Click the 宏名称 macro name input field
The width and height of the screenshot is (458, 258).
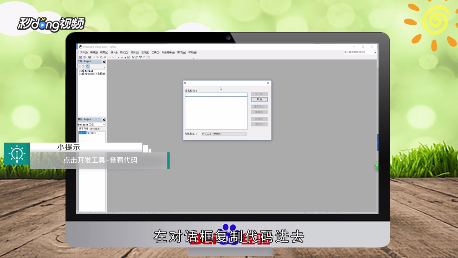[216, 94]
